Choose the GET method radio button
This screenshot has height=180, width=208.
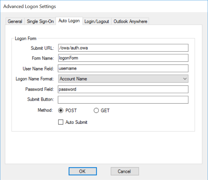click(x=96, y=111)
